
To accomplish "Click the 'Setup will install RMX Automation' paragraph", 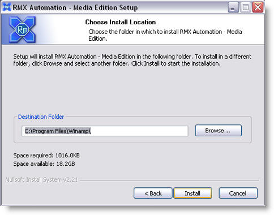I will (132, 60).
